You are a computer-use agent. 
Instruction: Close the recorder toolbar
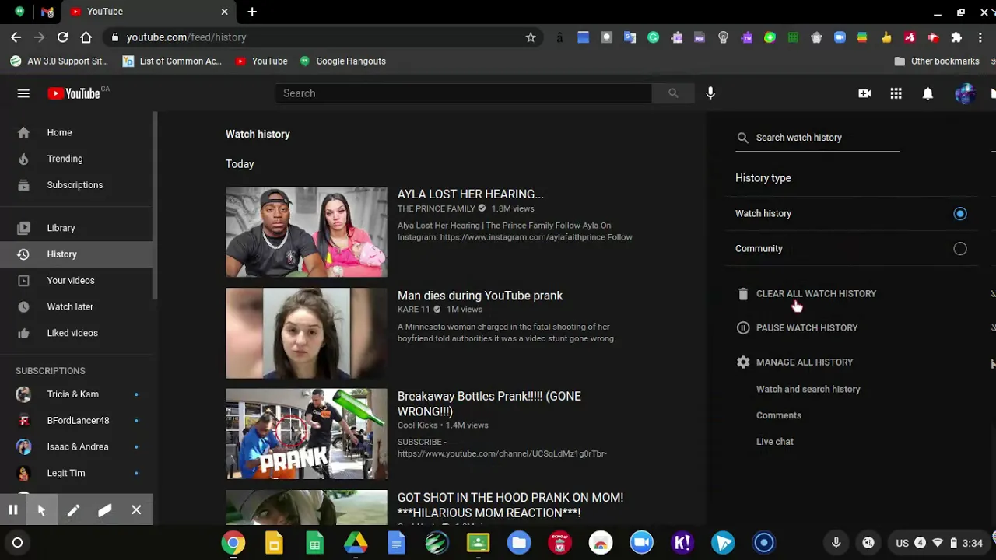coord(136,510)
